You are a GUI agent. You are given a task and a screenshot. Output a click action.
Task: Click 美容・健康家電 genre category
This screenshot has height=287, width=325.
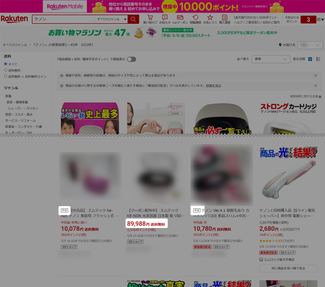click(x=17, y=102)
